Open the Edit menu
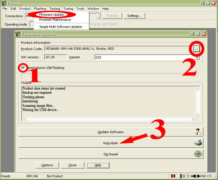 click(13, 9)
